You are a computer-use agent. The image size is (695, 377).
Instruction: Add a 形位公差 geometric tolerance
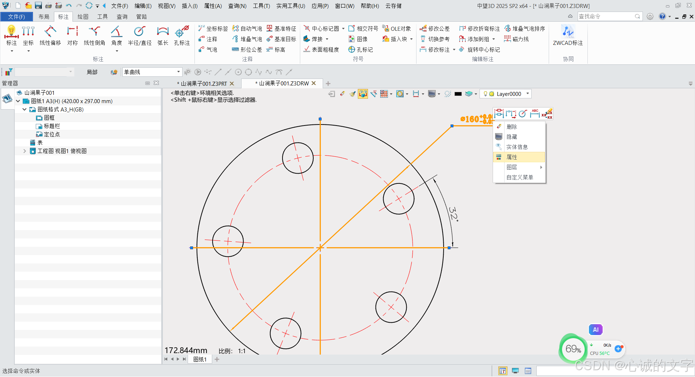coord(247,50)
